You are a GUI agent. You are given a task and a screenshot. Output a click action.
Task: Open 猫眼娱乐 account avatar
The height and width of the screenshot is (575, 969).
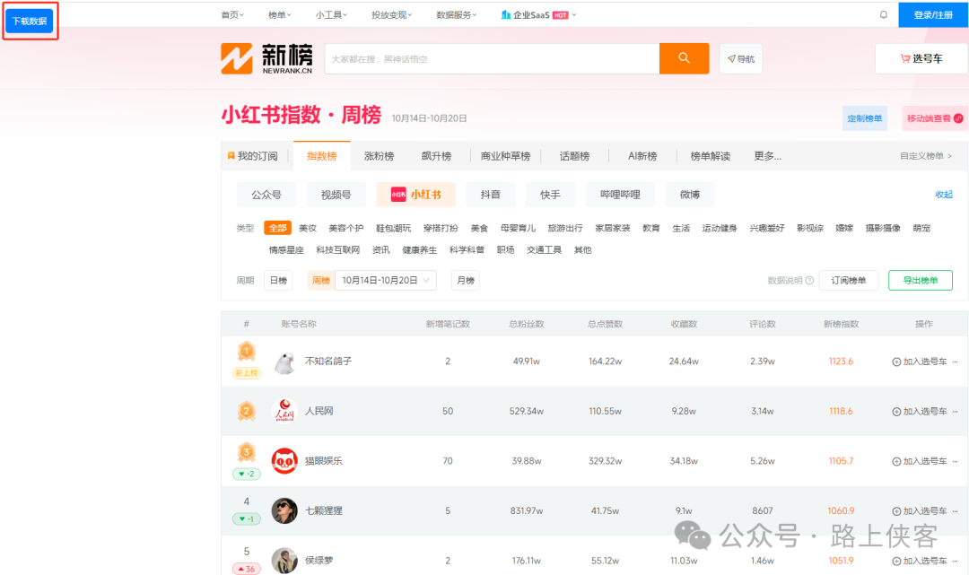[x=284, y=461]
